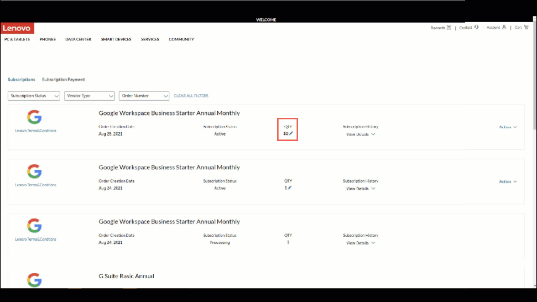Open SERVICES menu
Viewport: 537px width, 302px height.
coord(150,39)
